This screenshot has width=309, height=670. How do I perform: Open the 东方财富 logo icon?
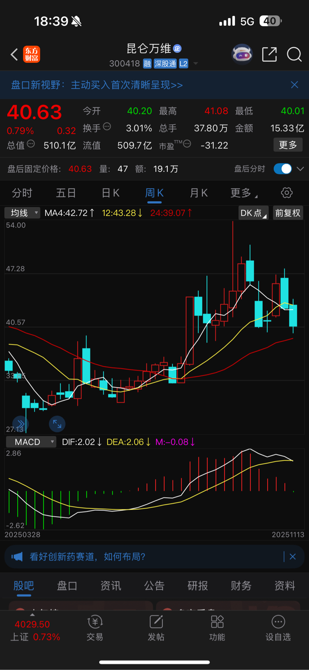point(31,54)
